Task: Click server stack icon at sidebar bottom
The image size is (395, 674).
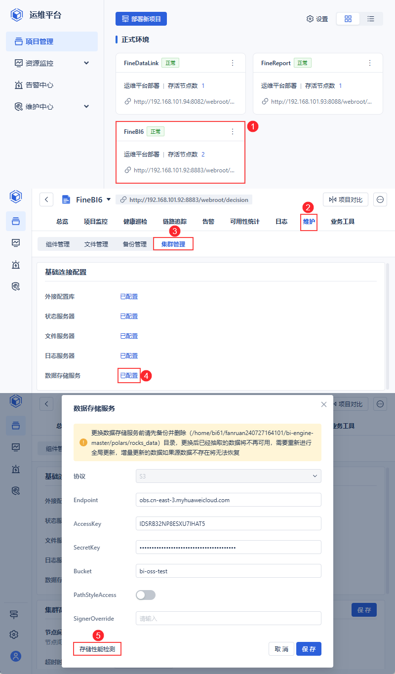Action: click(x=14, y=615)
